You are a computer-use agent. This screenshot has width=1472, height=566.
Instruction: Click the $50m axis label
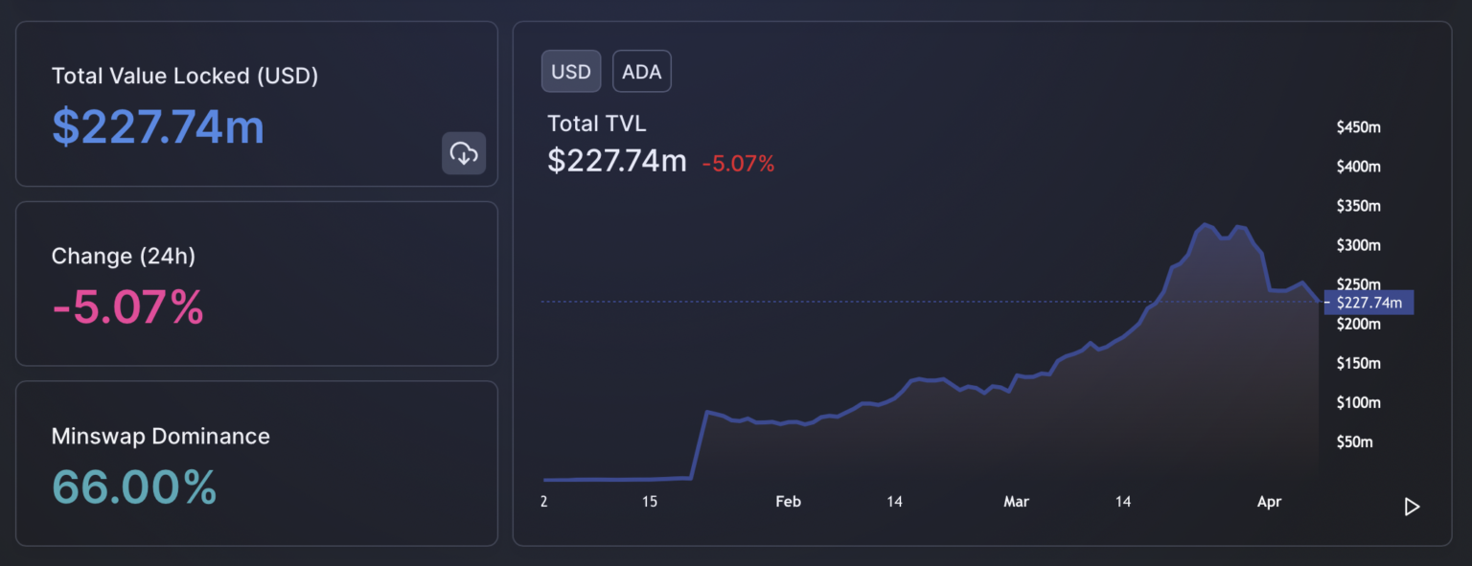[x=1356, y=441]
